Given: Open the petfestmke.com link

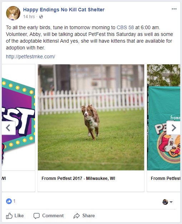Looking at the screenshot, I should click(x=30, y=57).
